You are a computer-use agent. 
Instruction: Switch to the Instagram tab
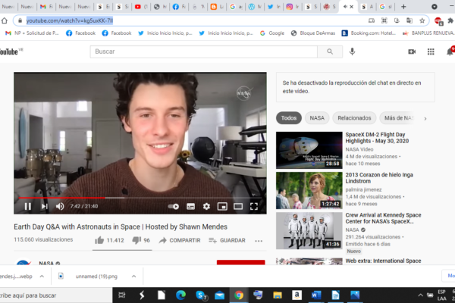[x=293, y=7]
